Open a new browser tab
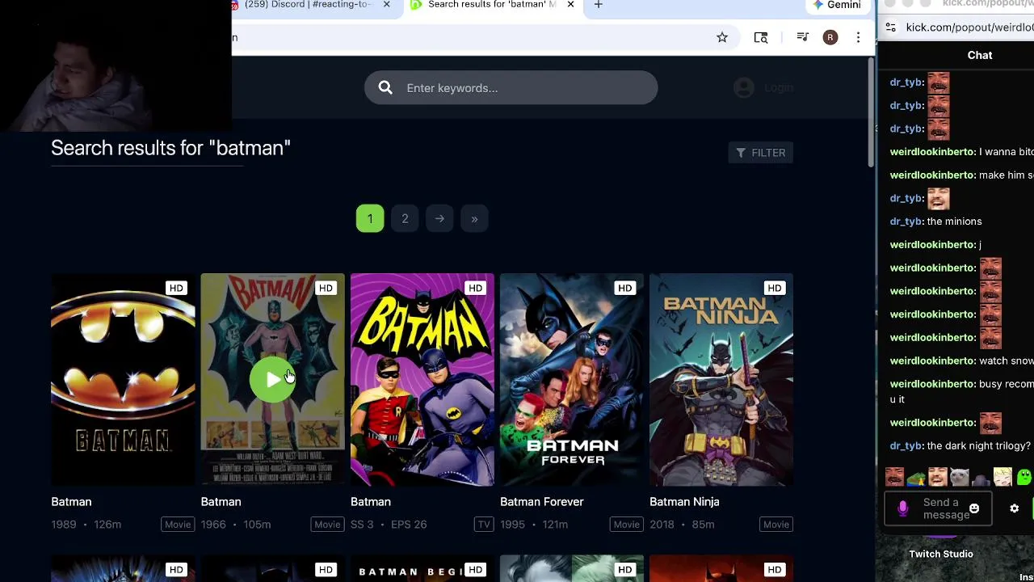 598,5
